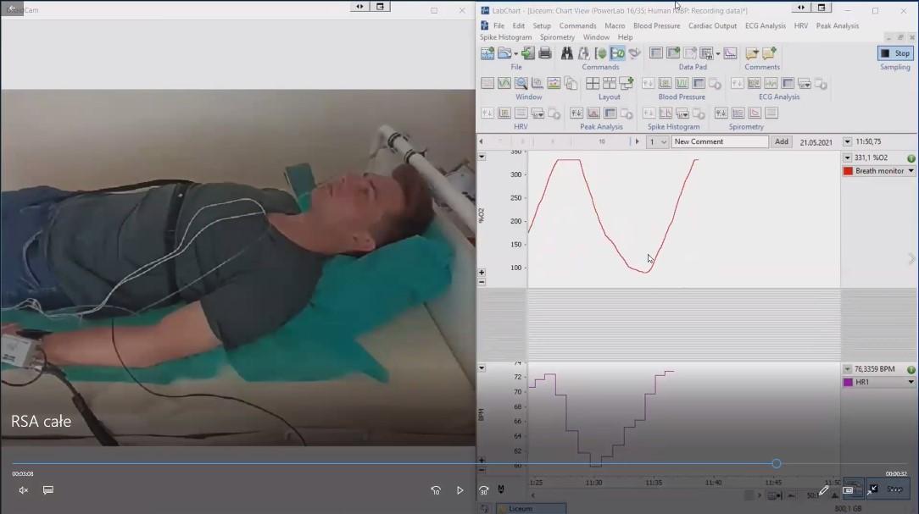Image resolution: width=919 pixels, height=514 pixels.
Task: Open the Commands menu
Action: [578, 25]
